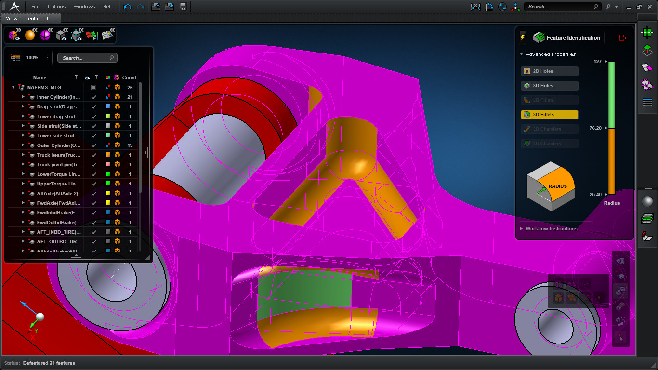The height and width of the screenshot is (370, 658).
Task: Open the Help menu
Action: click(x=108, y=7)
